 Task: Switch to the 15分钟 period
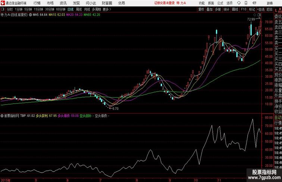[x=38, y=9]
